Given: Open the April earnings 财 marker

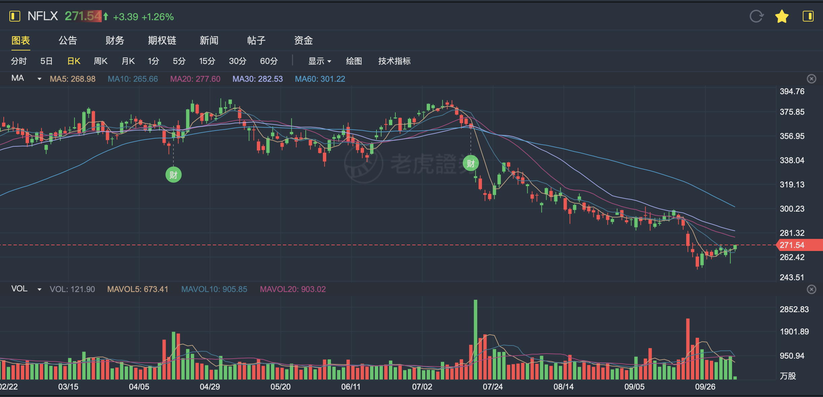Looking at the screenshot, I should (173, 175).
